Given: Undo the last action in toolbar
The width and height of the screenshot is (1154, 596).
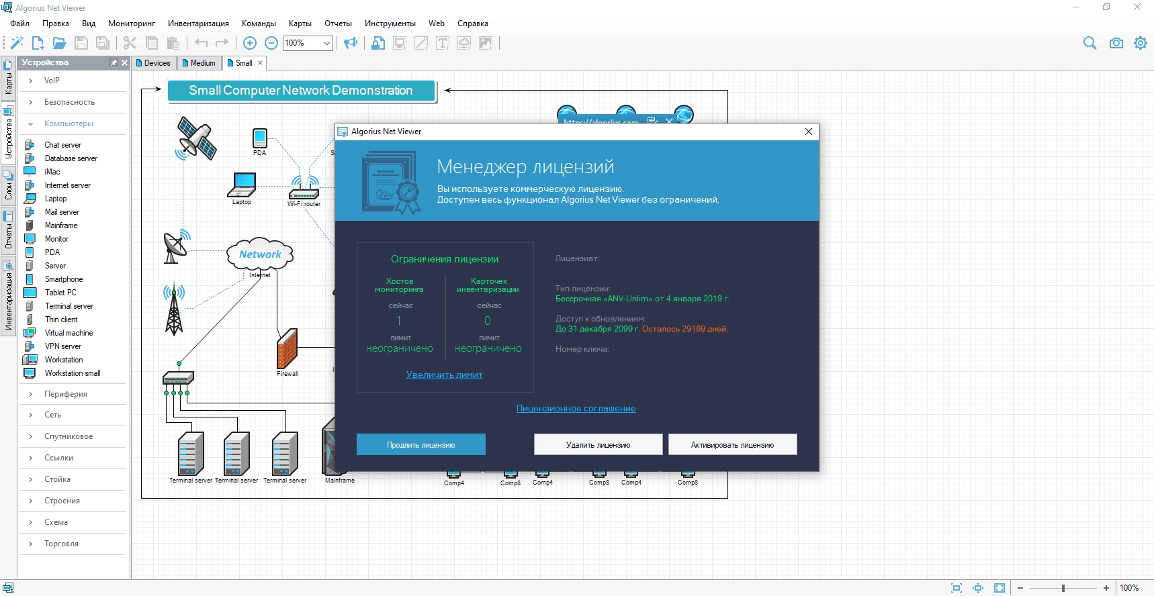Looking at the screenshot, I should click(201, 43).
